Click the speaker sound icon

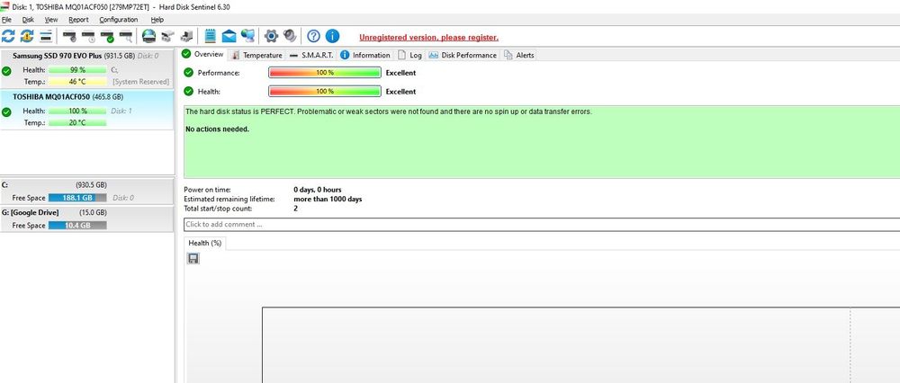click(290, 36)
